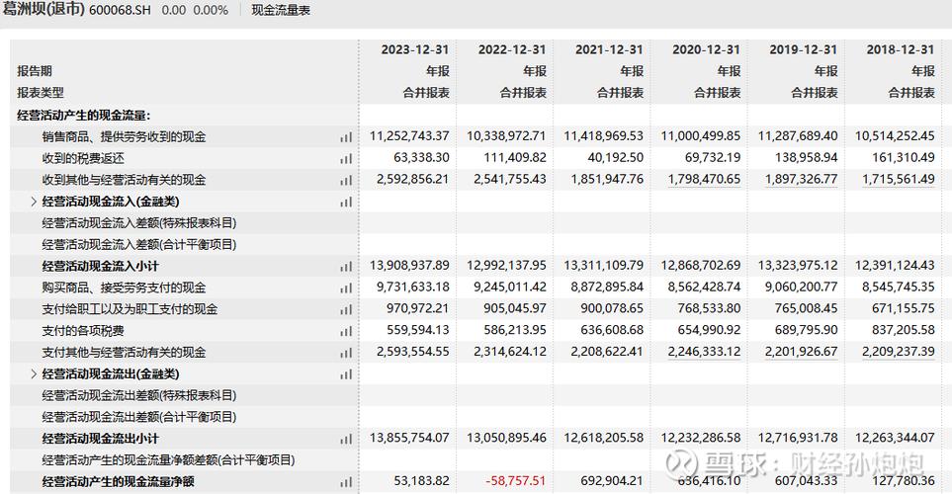
Task: Open chart icon for 支付其他与经营活动有关的现金 row
Action: tap(346, 353)
